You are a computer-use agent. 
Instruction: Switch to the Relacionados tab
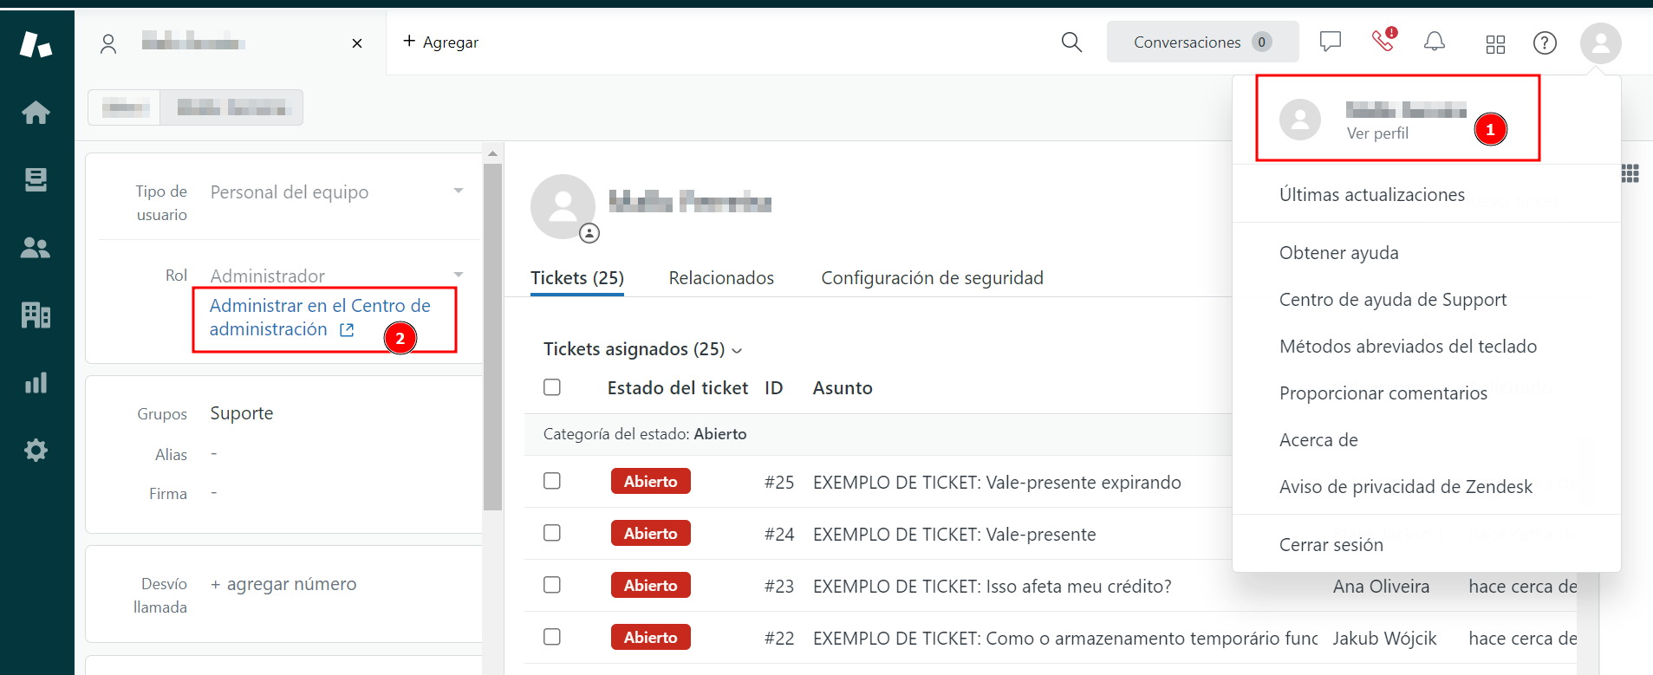(x=721, y=277)
